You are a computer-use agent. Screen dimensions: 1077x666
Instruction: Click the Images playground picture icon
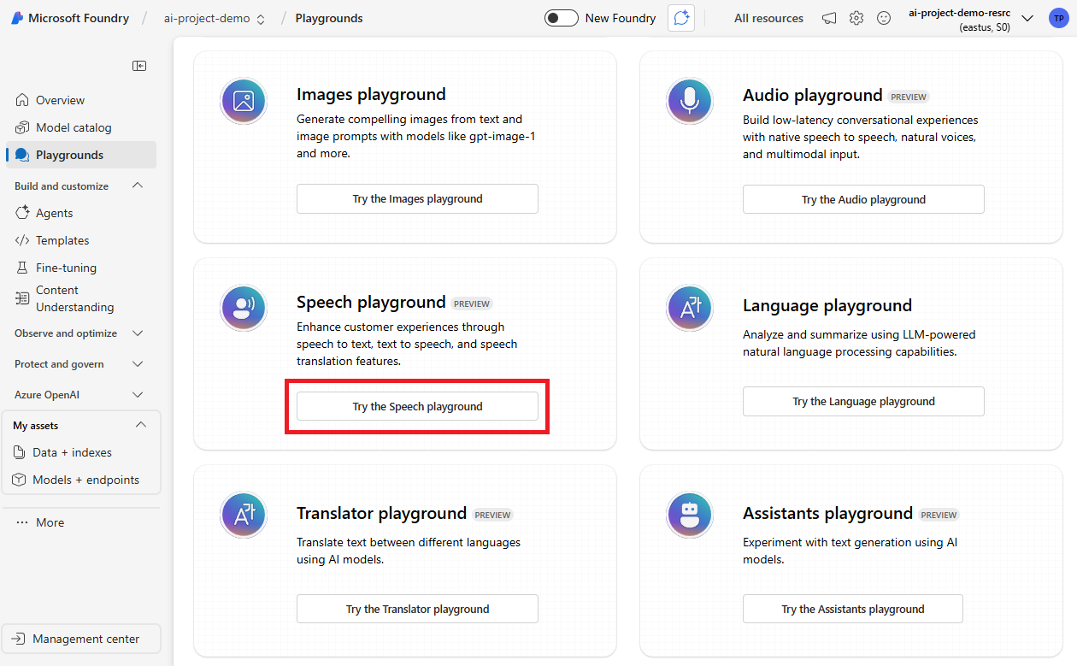point(244,101)
